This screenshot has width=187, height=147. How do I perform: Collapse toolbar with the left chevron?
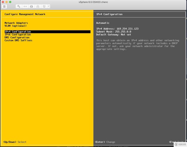[x=49, y=6]
